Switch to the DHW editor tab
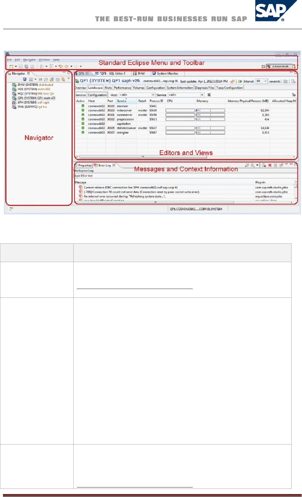Image resolution: width=302 pixels, height=497 pixels. pos(139,73)
